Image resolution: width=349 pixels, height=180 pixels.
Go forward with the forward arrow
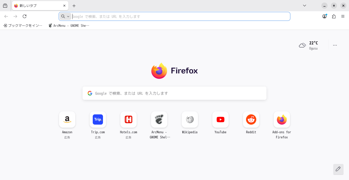click(15, 16)
